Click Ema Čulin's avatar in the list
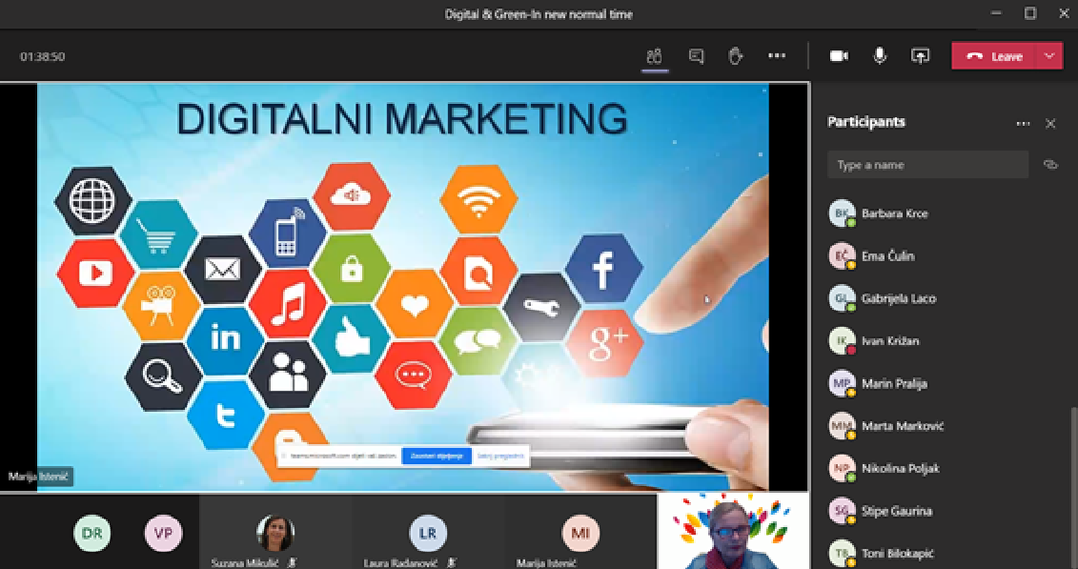1078x569 pixels. click(x=842, y=256)
